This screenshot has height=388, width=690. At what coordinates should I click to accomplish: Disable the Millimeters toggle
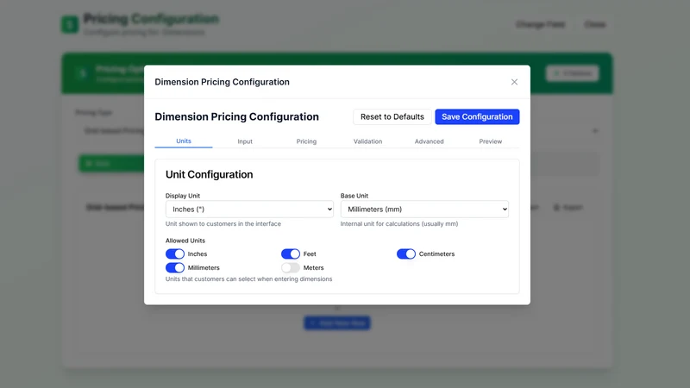(175, 267)
